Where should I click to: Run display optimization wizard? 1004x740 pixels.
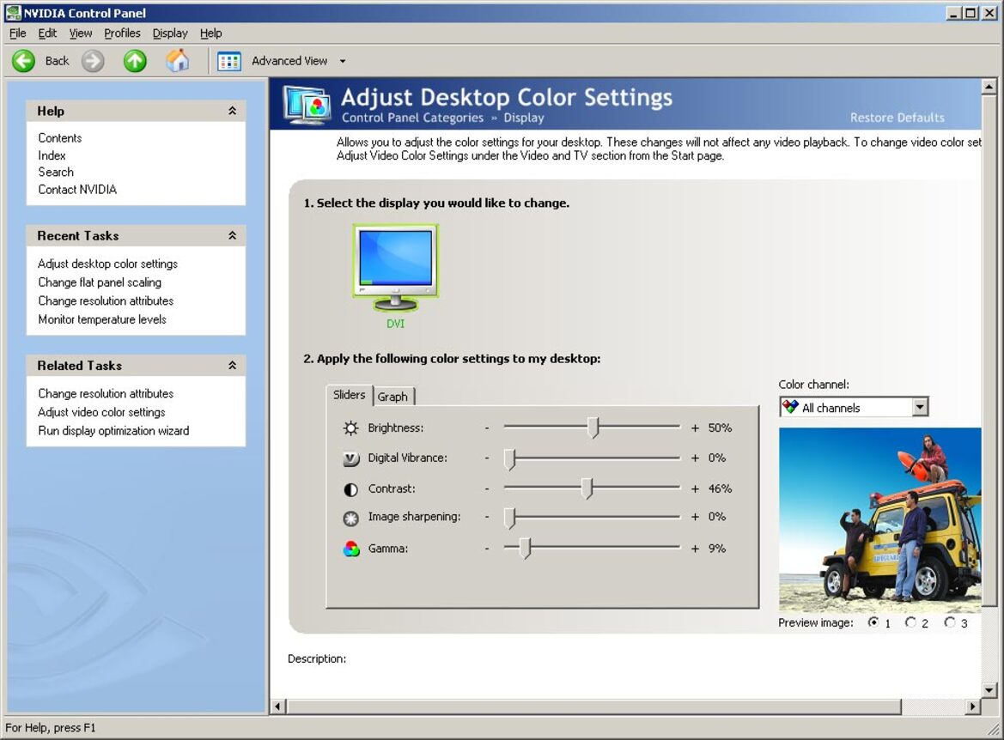click(114, 431)
